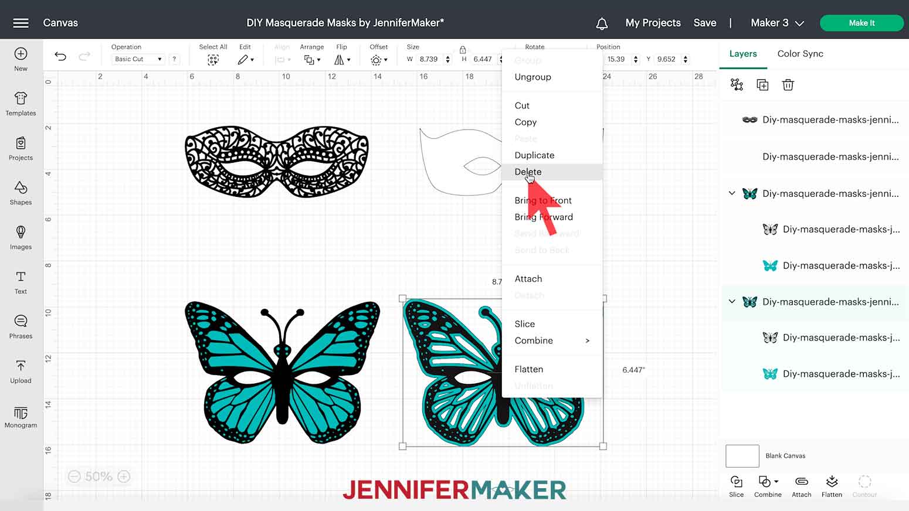The height and width of the screenshot is (511, 909).
Task: Open the Templates panel
Action: 21,104
